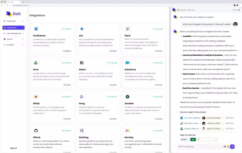The width and height of the screenshot is (242, 153).
Task: Expand the Dashboard chevron in sidebar
Action: pos(23,21)
